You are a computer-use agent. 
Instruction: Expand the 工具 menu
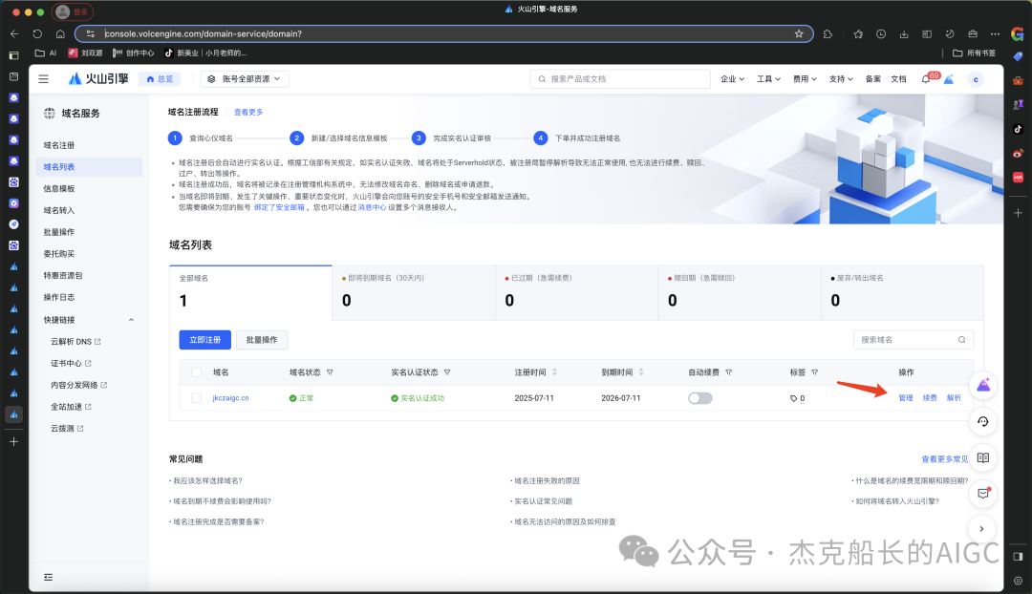768,79
